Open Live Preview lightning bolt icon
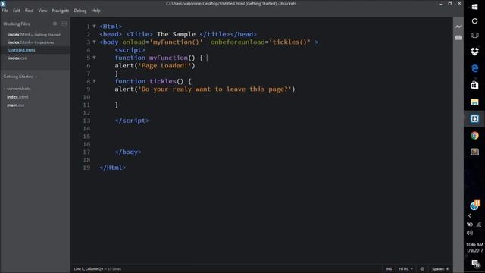 (458, 27)
